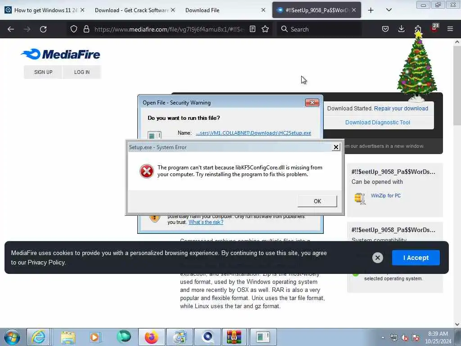The image size is (461, 346).
Task: Select the #!!$eetUp_9058 MediaFire tab
Action: pos(316,10)
